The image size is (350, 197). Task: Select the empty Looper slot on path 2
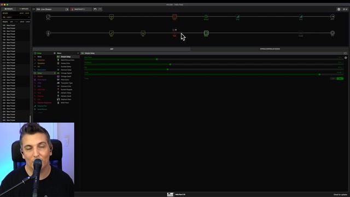click(301, 33)
